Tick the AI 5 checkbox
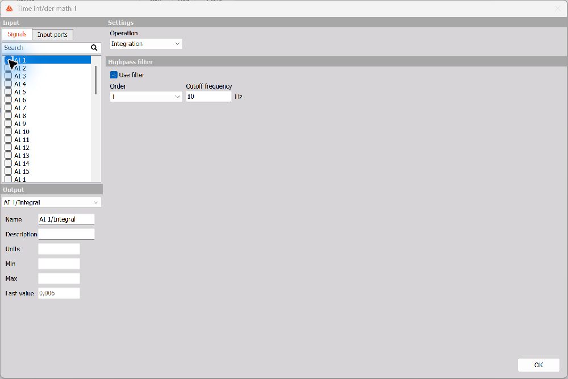The image size is (568, 379). coord(8,92)
